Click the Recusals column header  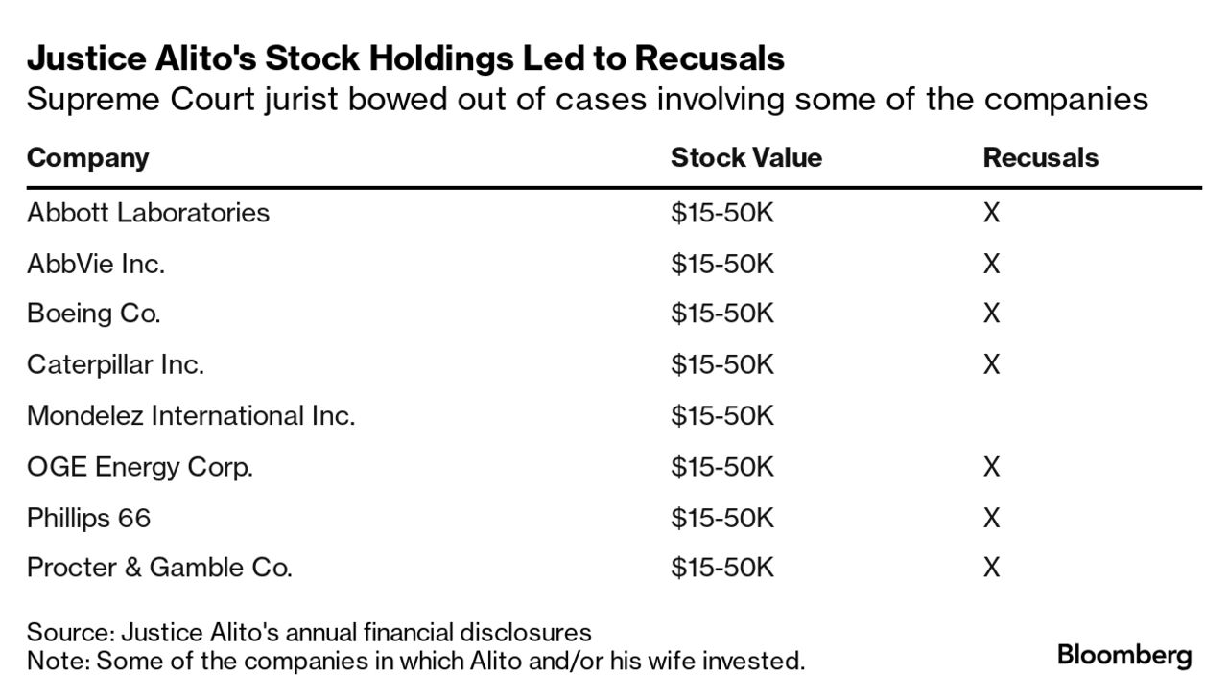point(1040,158)
